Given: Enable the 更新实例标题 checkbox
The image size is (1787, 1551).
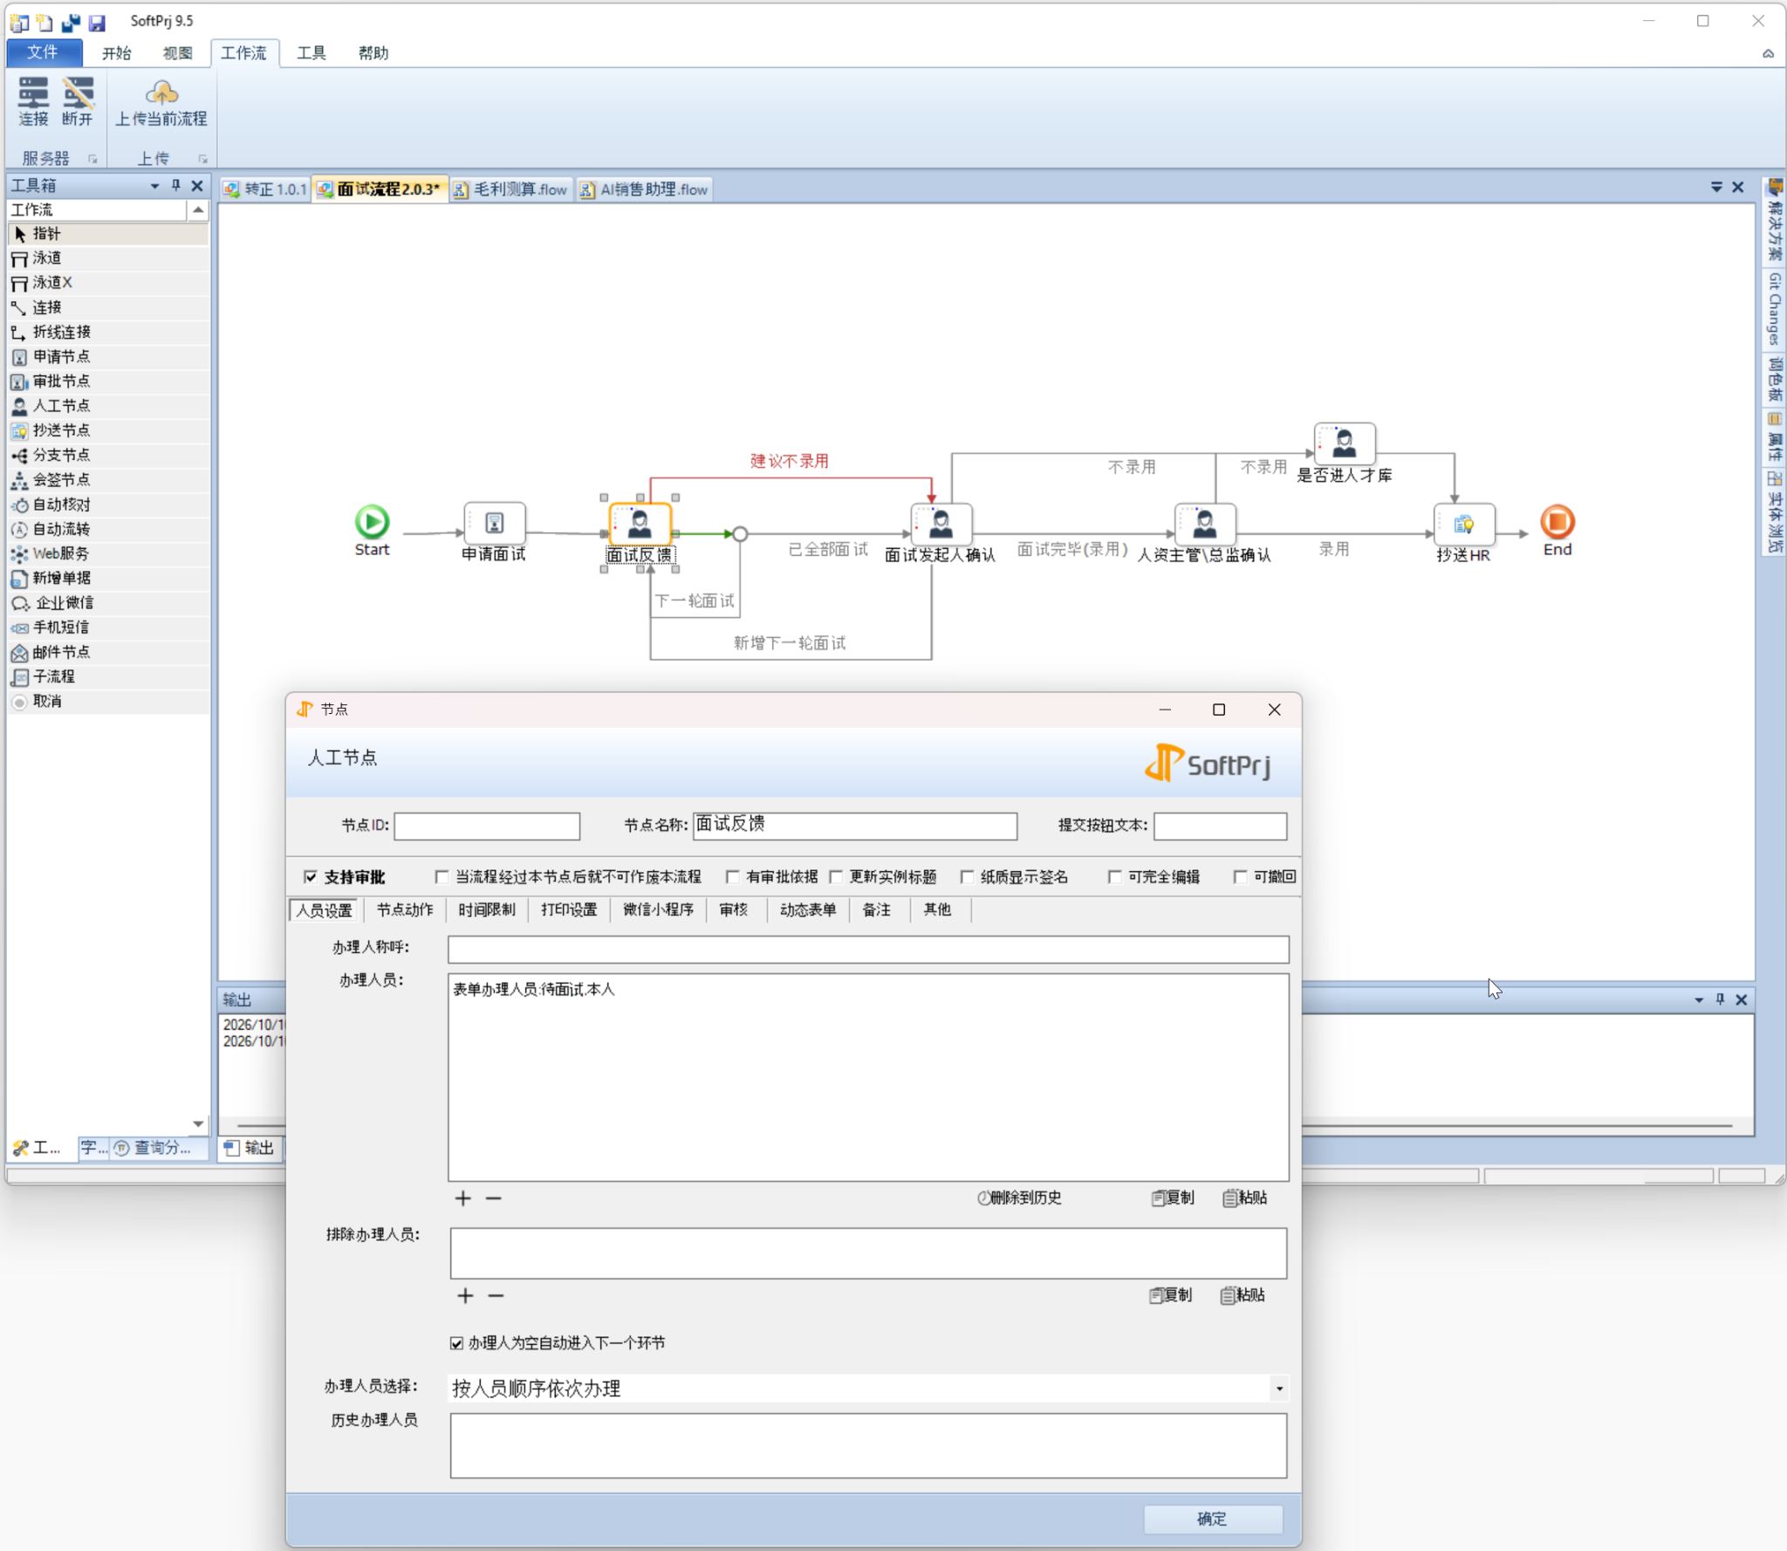Looking at the screenshot, I should 836,876.
